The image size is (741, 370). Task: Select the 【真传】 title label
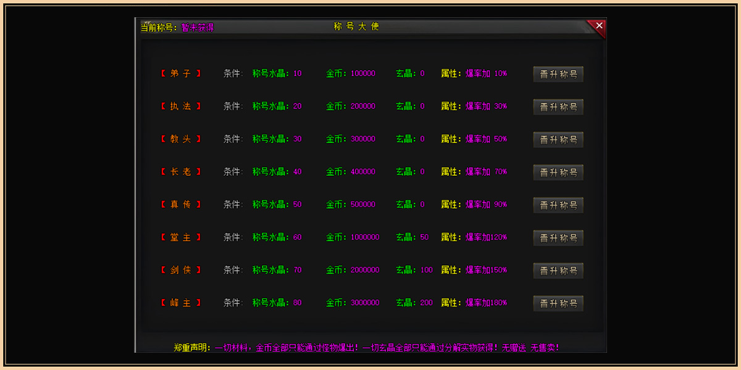click(181, 204)
